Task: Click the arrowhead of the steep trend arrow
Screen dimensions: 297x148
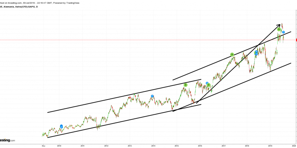Action: [280, 25]
